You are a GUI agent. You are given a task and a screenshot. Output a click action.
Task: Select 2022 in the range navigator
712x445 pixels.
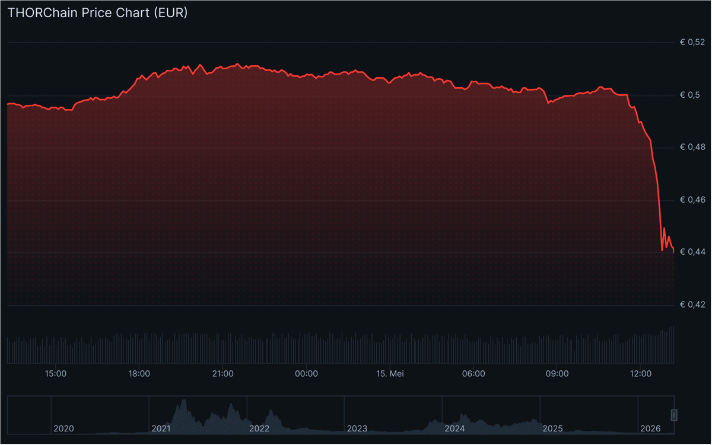click(259, 428)
